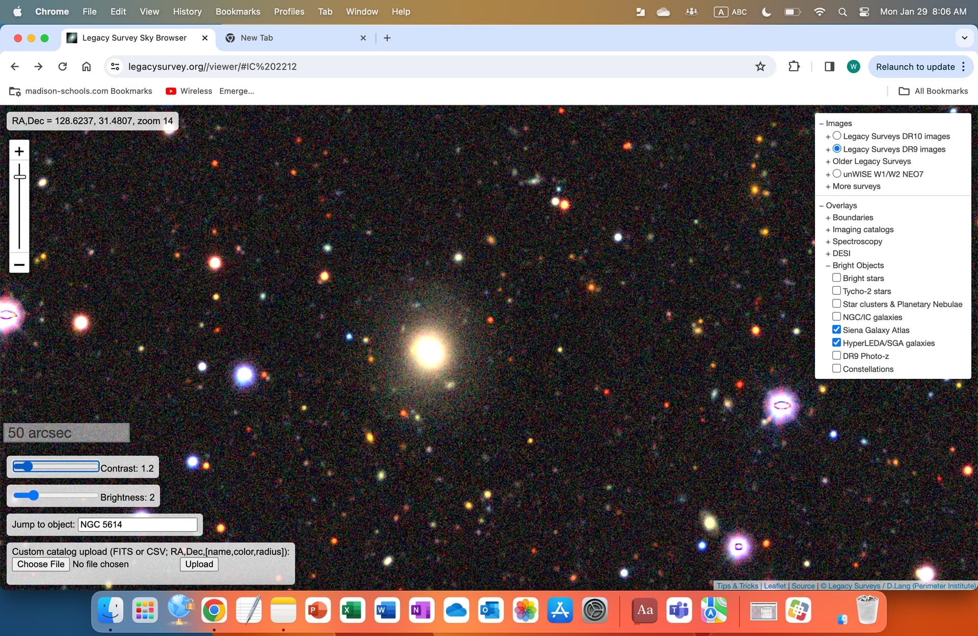978x636 pixels.
Task: Open a new tab with plus button
Action: [x=387, y=38]
